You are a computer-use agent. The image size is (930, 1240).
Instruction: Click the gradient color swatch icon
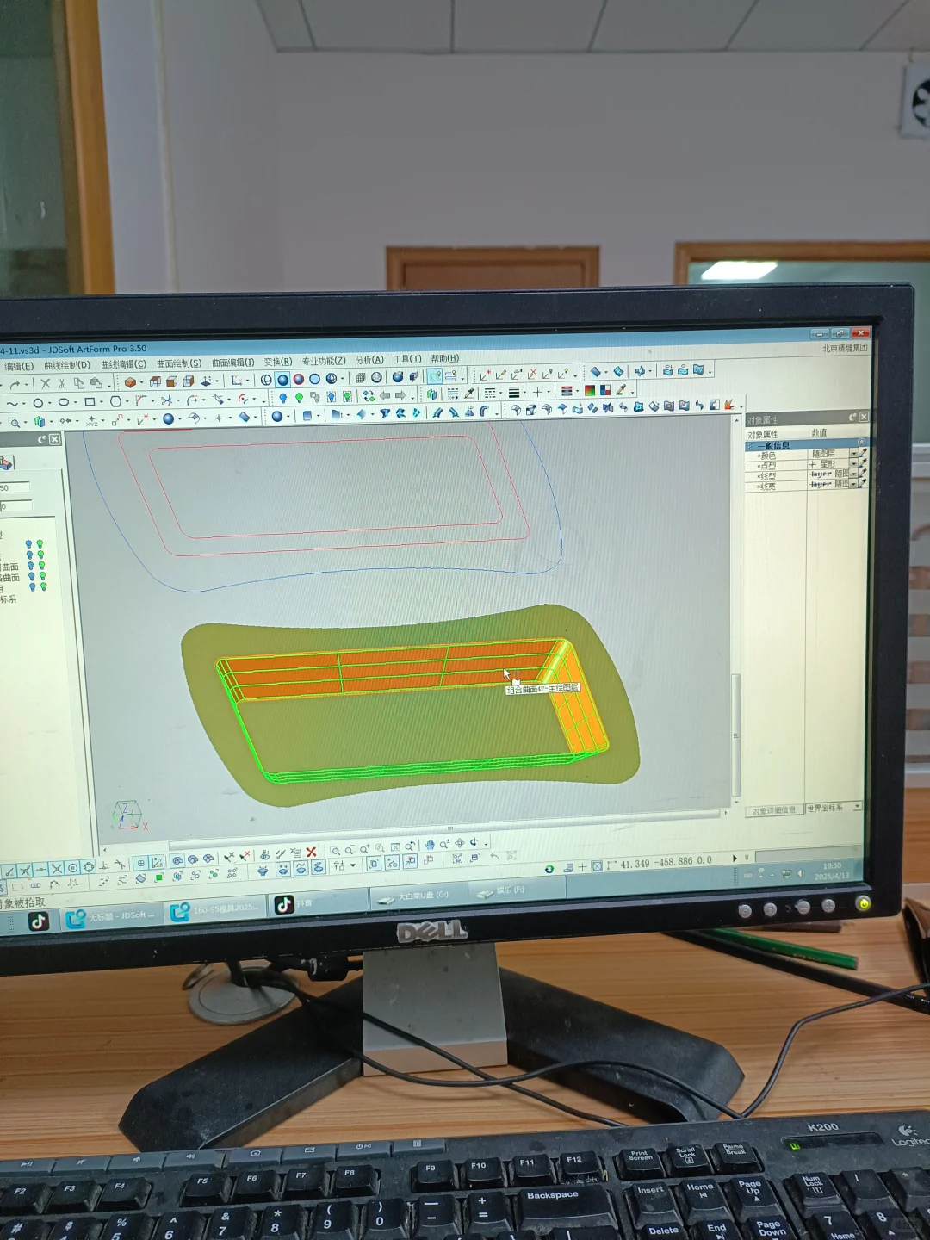590,390
